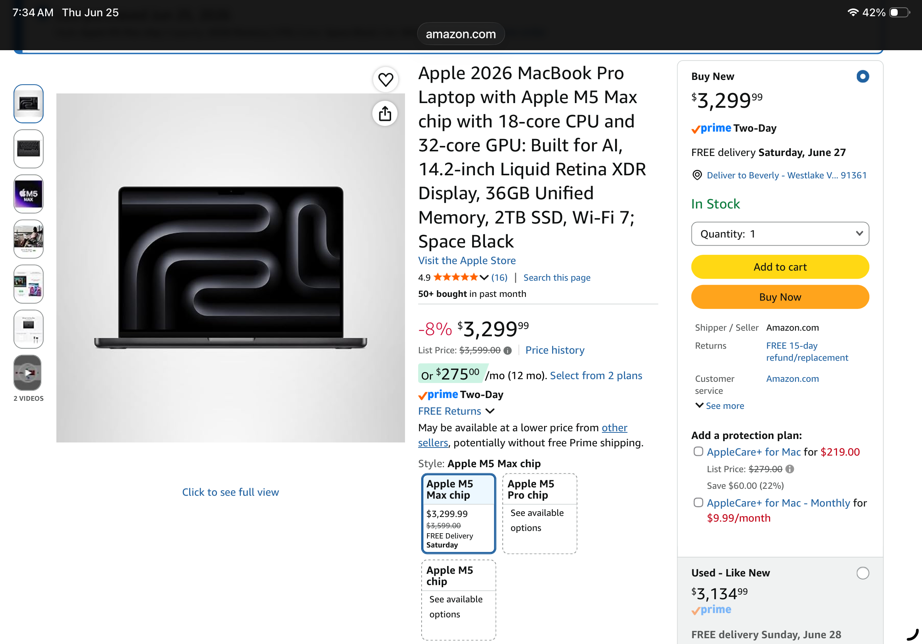The image size is (922, 644).
Task: Expand the star ratings breakdown chevron
Action: [x=484, y=278]
